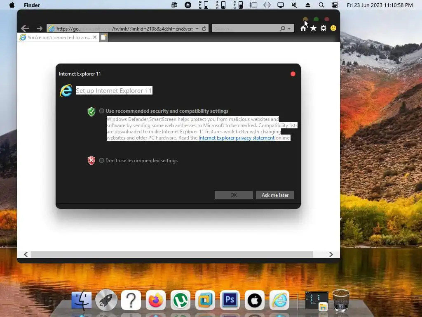Switch to Internet Explorer dock icon
This screenshot has width=422, height=317.
coord(279,300)
